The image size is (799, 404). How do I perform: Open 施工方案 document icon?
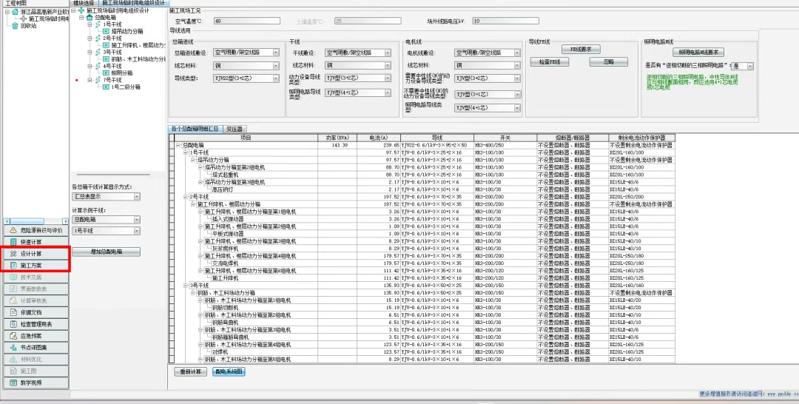[13, 265]
